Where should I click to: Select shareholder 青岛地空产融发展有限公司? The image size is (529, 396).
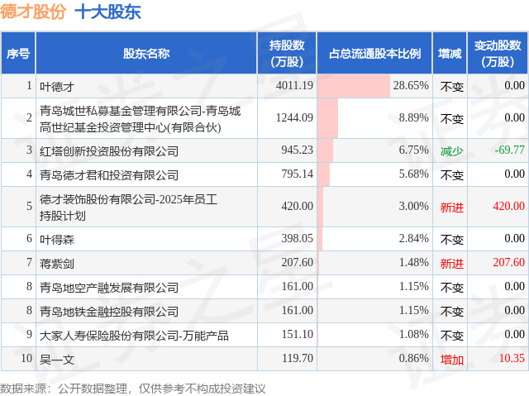click(x=109, y=288)
